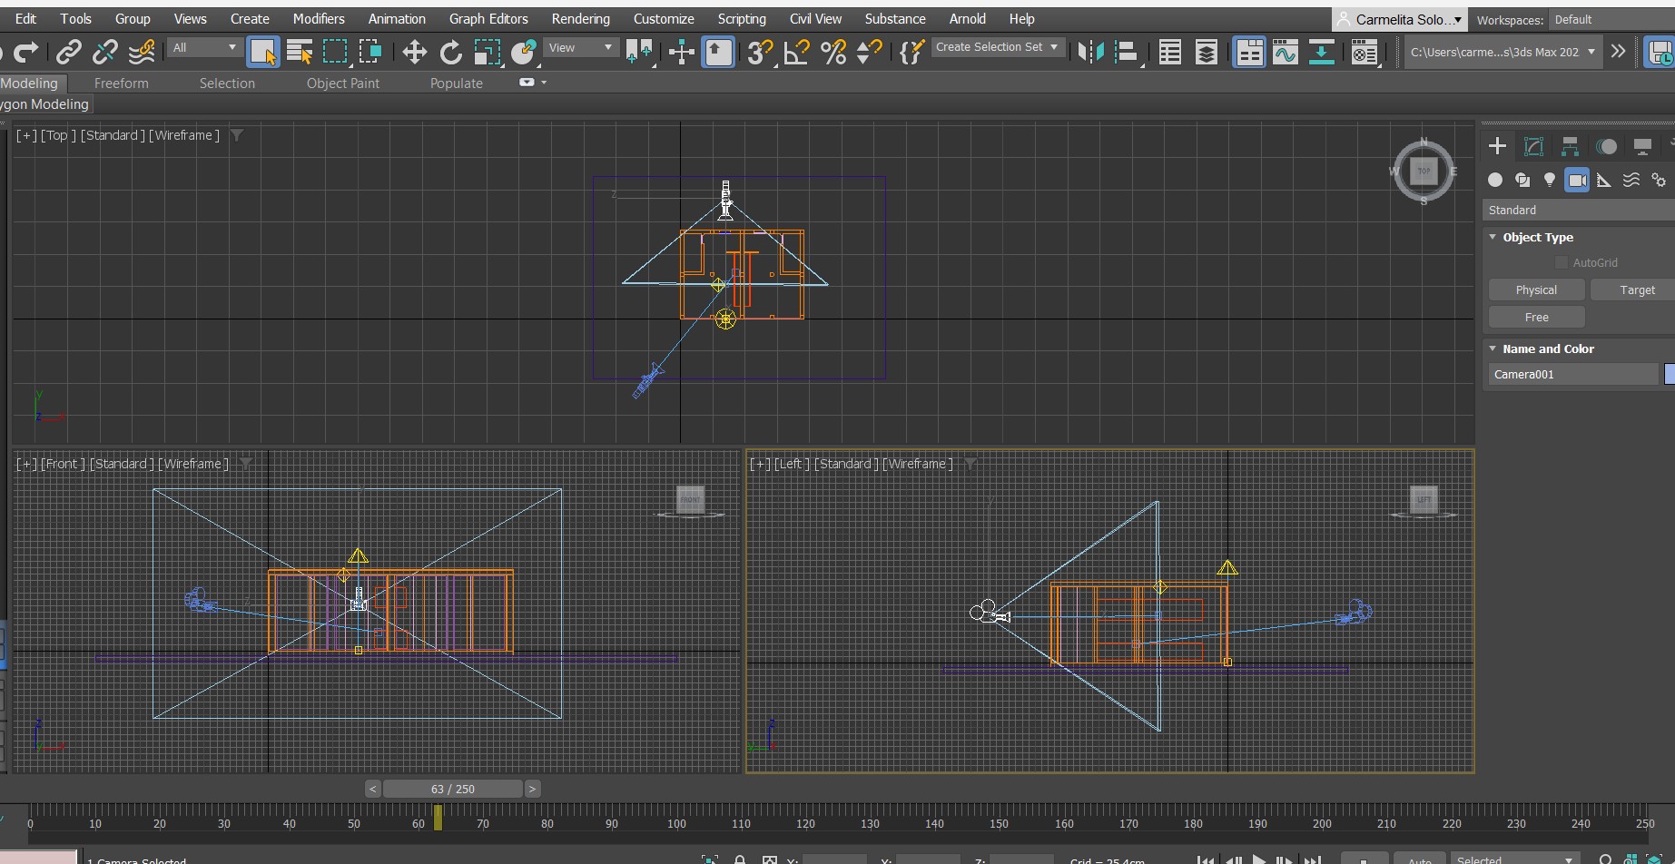Click Select by Name icon

pos(299,53)
